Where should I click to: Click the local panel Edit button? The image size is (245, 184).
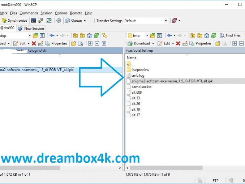20,43
